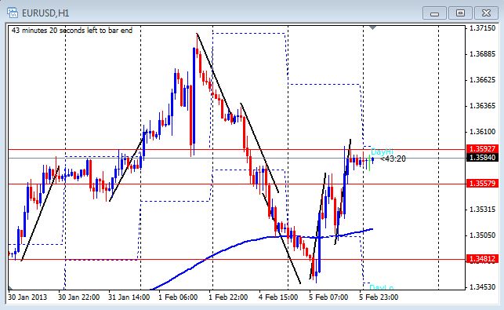504x310 pixels.
Task: Click the '31 Jan 14:00' time axis label
Action: [129, 297]
